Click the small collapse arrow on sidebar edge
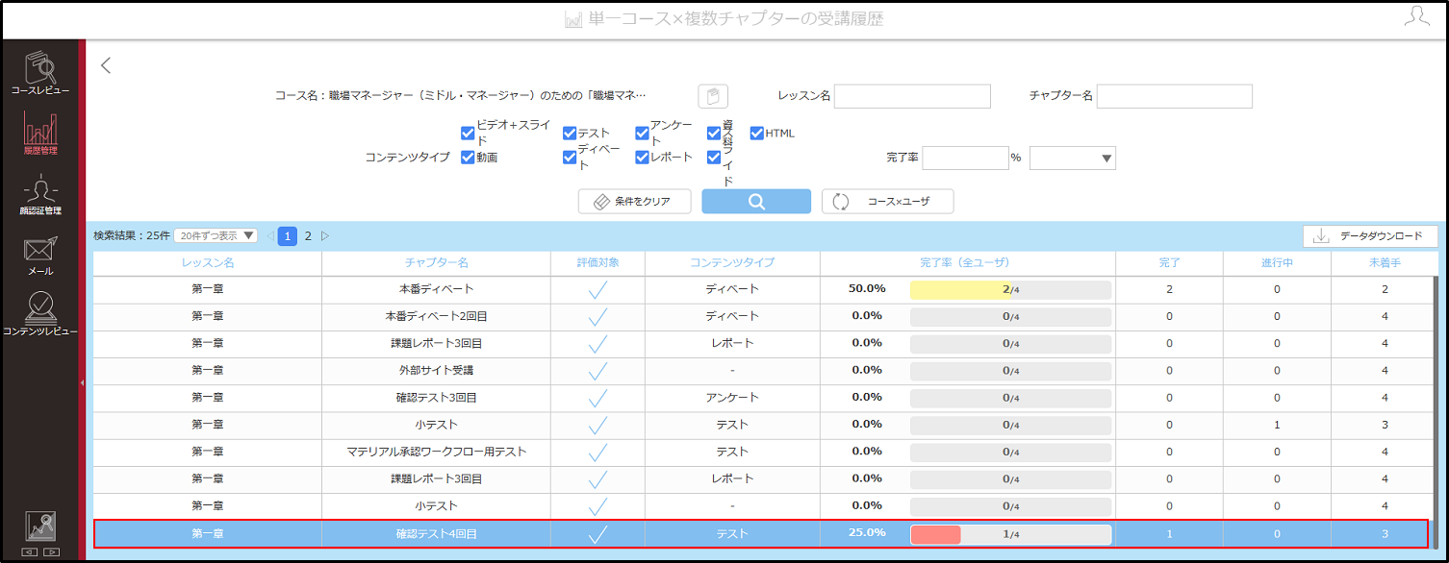The image size is (1449, 563). coord(82,382)
